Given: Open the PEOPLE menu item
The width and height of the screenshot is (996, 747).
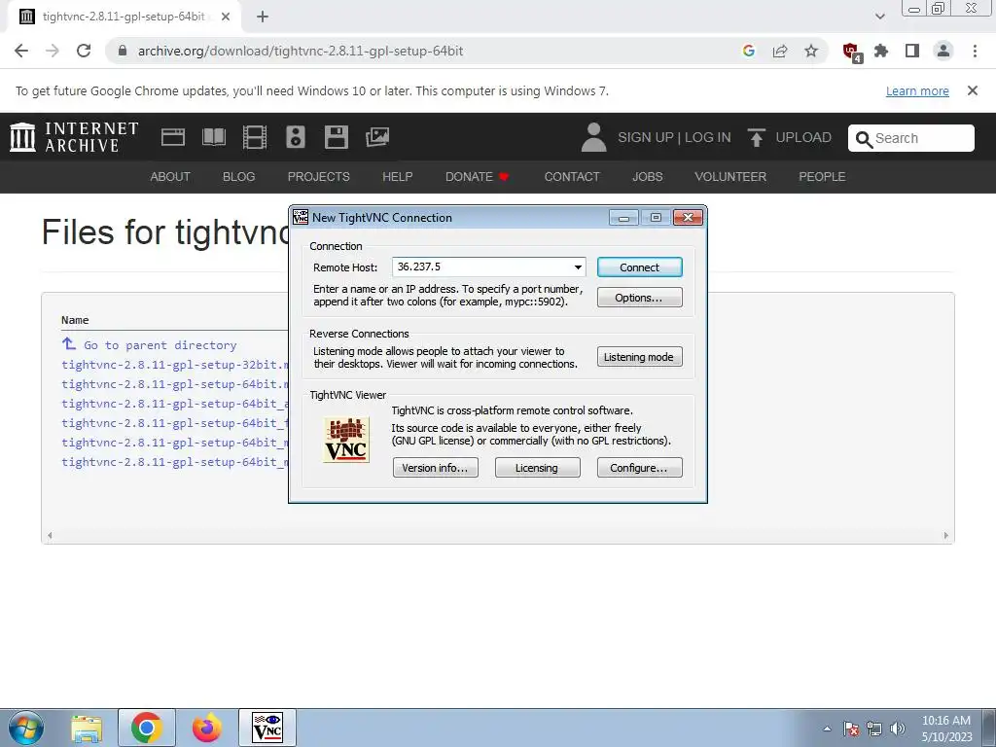Looking at the screenshot, I should (x=822, y=177).
